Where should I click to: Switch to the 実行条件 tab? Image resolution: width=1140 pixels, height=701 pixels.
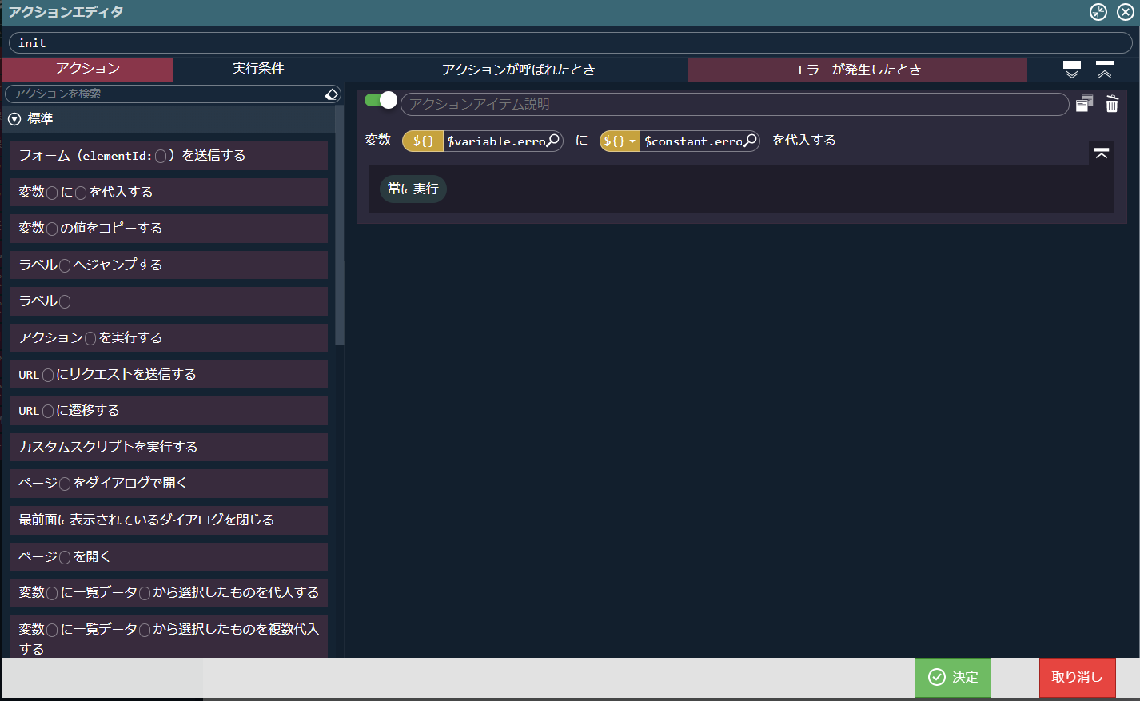pyautogui.click(x=258, y=69)
